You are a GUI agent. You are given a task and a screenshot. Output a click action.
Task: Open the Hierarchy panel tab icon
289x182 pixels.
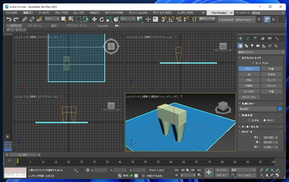click(x=255, y=39)
